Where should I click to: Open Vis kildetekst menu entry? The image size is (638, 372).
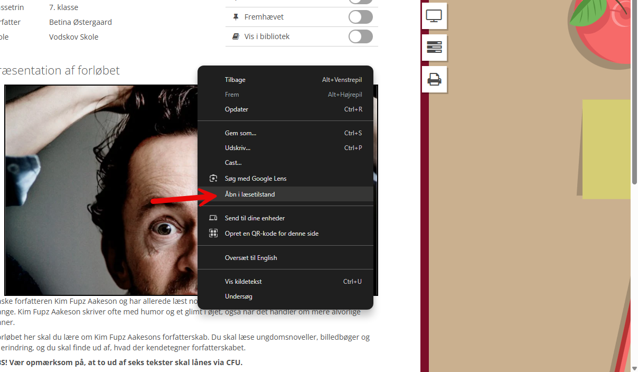[x=243, y=282]
